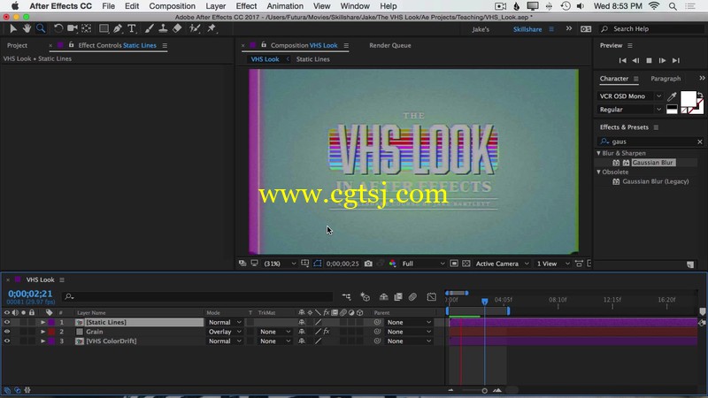Image resolution: width=708 pixels, height=398 pixels.
Task: Open the macOS Spotlight search icon
Action: pyautogui.click(x=673, y=6)
